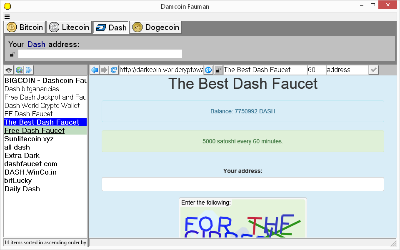This screenshot has width=400, height=250.
Task: Click the blue fast-forward icon above list
Action: point(29,70)
